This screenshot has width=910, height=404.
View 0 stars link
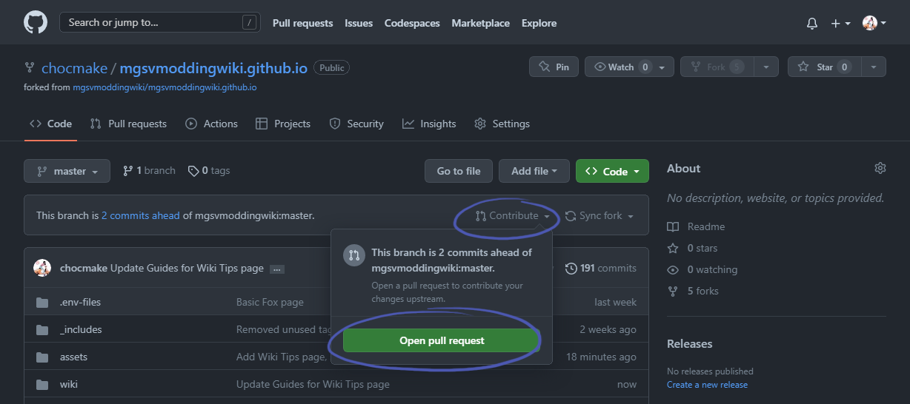692,248
